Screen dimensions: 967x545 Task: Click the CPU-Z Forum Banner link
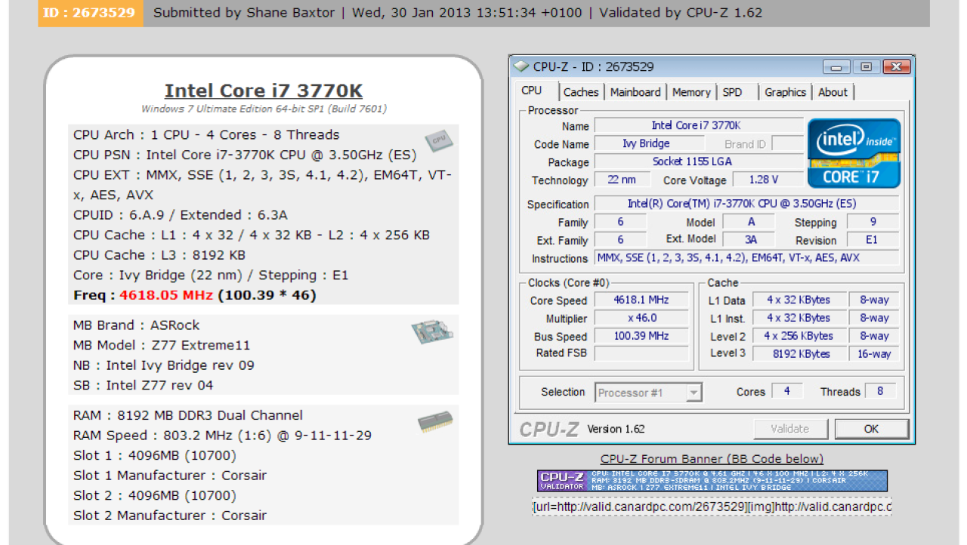712,459
